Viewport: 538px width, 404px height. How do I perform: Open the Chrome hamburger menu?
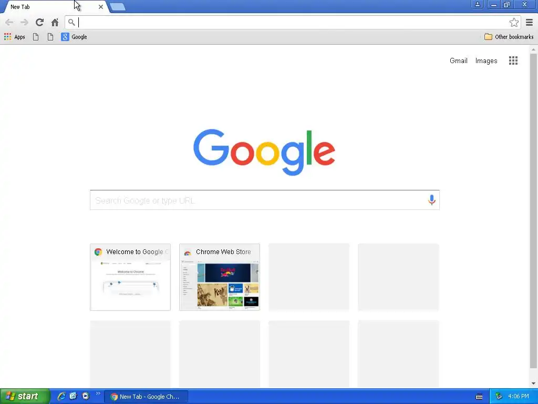click(529, 23)
